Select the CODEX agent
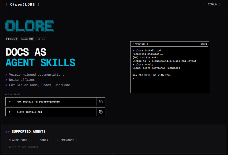This screenshot has width=228, height=155. pos(44,140)
